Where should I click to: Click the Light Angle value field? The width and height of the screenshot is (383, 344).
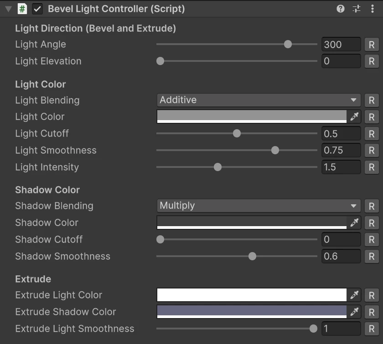tap(341, 45)
